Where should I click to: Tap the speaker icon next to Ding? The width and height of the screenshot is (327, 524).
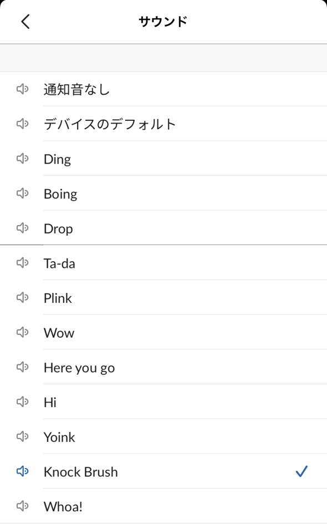click(22, 159)
